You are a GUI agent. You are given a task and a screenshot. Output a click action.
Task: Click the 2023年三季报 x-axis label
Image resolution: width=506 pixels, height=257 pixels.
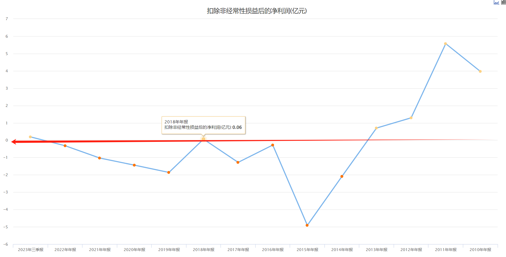pos(31,250)
